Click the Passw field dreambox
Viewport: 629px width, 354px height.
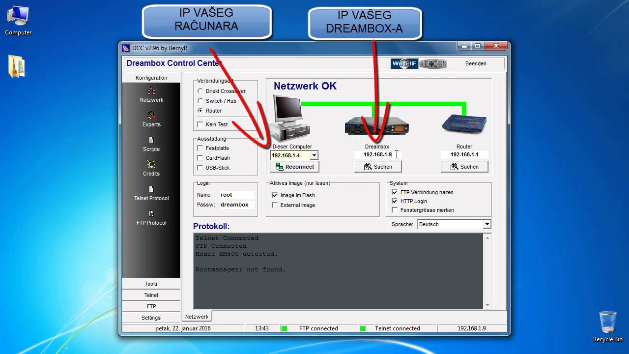coord(237,205)
